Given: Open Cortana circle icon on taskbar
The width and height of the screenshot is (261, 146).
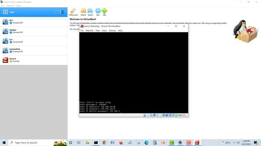Looking at the screenshot, I should pos(71,142).
